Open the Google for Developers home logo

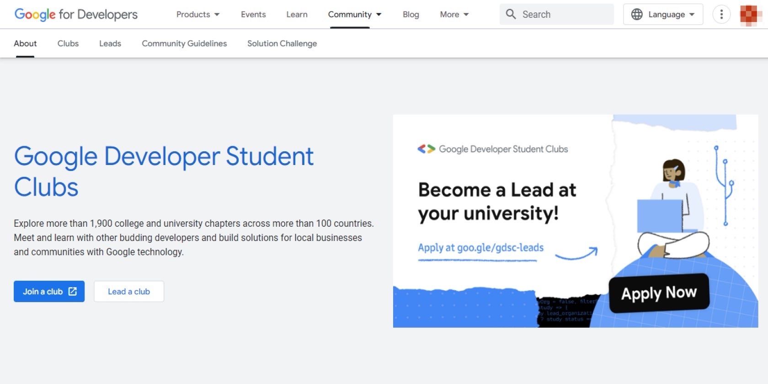pyautogui.click(x=76, y=14)
